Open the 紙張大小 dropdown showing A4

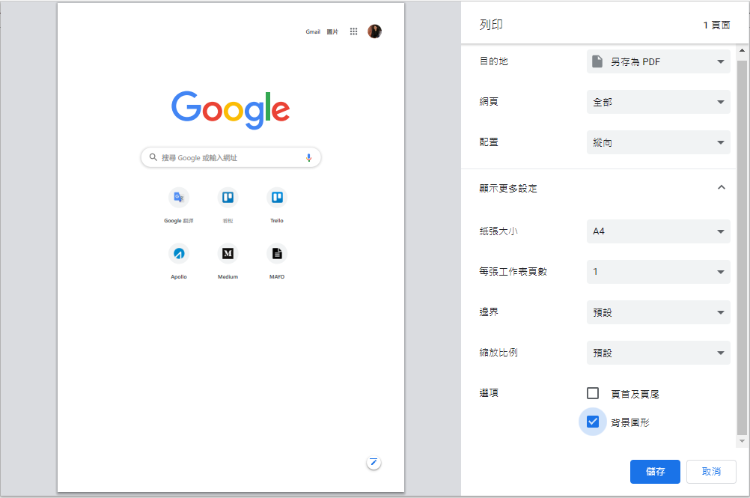pos(658,231)
